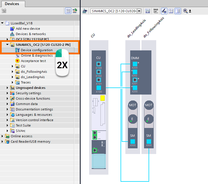Click the Acceptance test red dot icon

pos(17,61)
